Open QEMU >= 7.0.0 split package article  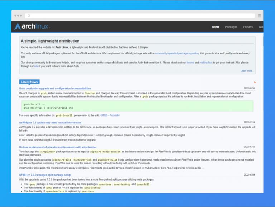click(45, 175)
